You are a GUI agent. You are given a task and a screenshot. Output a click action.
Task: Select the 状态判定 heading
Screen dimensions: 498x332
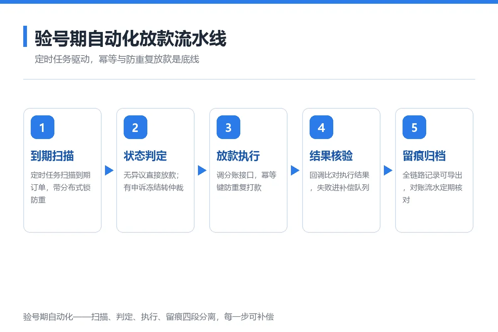145,156
